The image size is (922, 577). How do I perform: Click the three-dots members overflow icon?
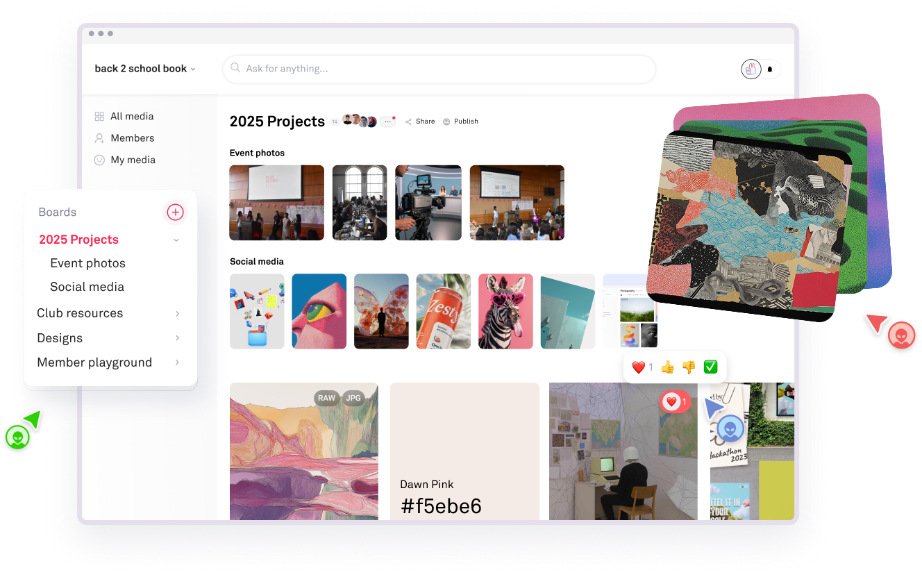[387, 122]
